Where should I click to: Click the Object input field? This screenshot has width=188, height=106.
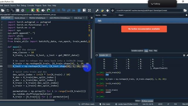coord(155,15)
